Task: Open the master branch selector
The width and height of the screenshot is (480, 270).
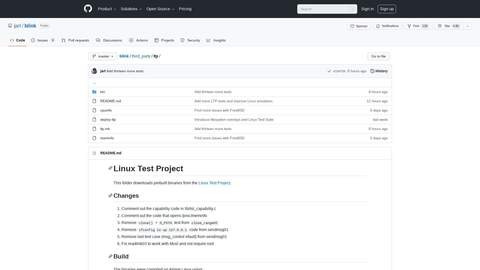Action: [103, 56]
